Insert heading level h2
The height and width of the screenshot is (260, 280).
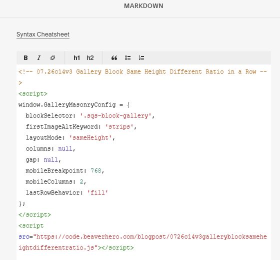90,58
